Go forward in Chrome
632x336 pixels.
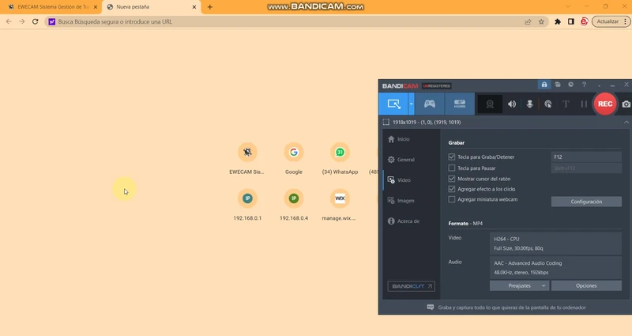(x=22, y=22)
